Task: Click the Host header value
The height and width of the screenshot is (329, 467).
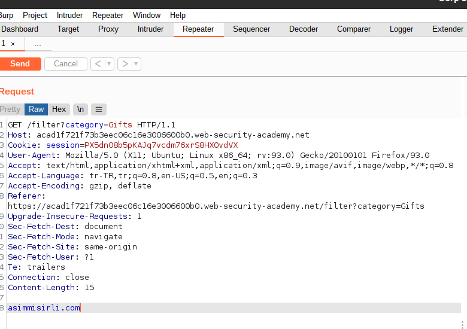Action: point(173,135)
